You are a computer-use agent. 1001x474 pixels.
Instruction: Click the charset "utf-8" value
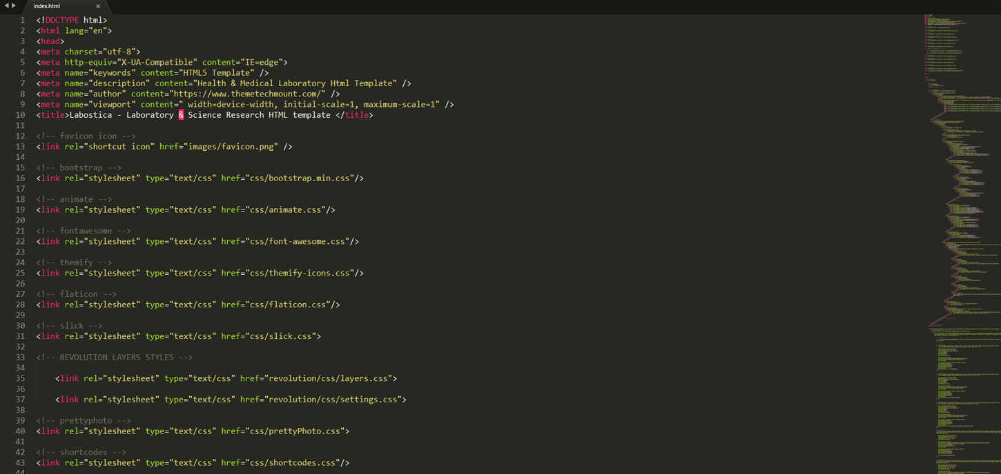tap(119, 52)
